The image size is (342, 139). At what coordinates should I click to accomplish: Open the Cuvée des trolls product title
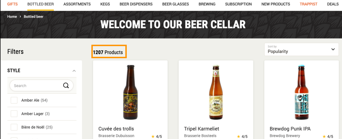(x=116, y=129)
